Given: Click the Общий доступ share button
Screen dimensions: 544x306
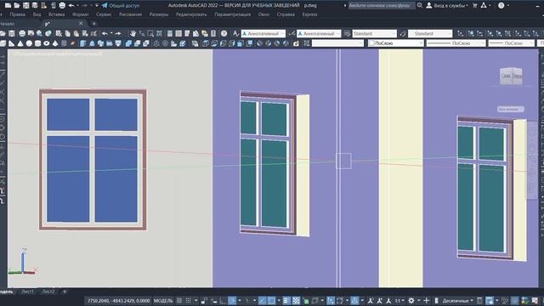Looking at the screenshot, I should click(x=121, y=6).
